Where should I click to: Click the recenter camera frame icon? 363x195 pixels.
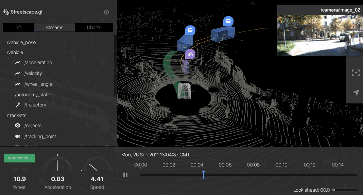click(356, 73)
